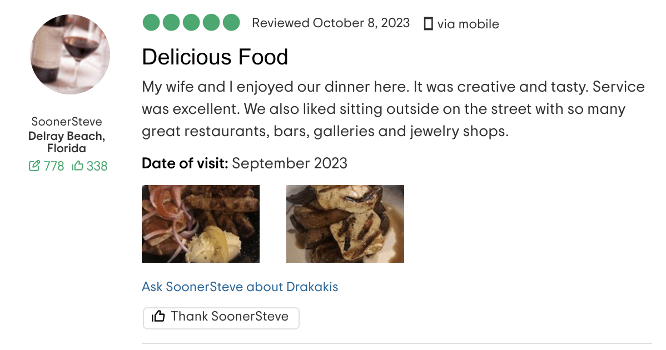Click the review count pencil icon
This screenshot has height=350, width=666.
point(35,166)
